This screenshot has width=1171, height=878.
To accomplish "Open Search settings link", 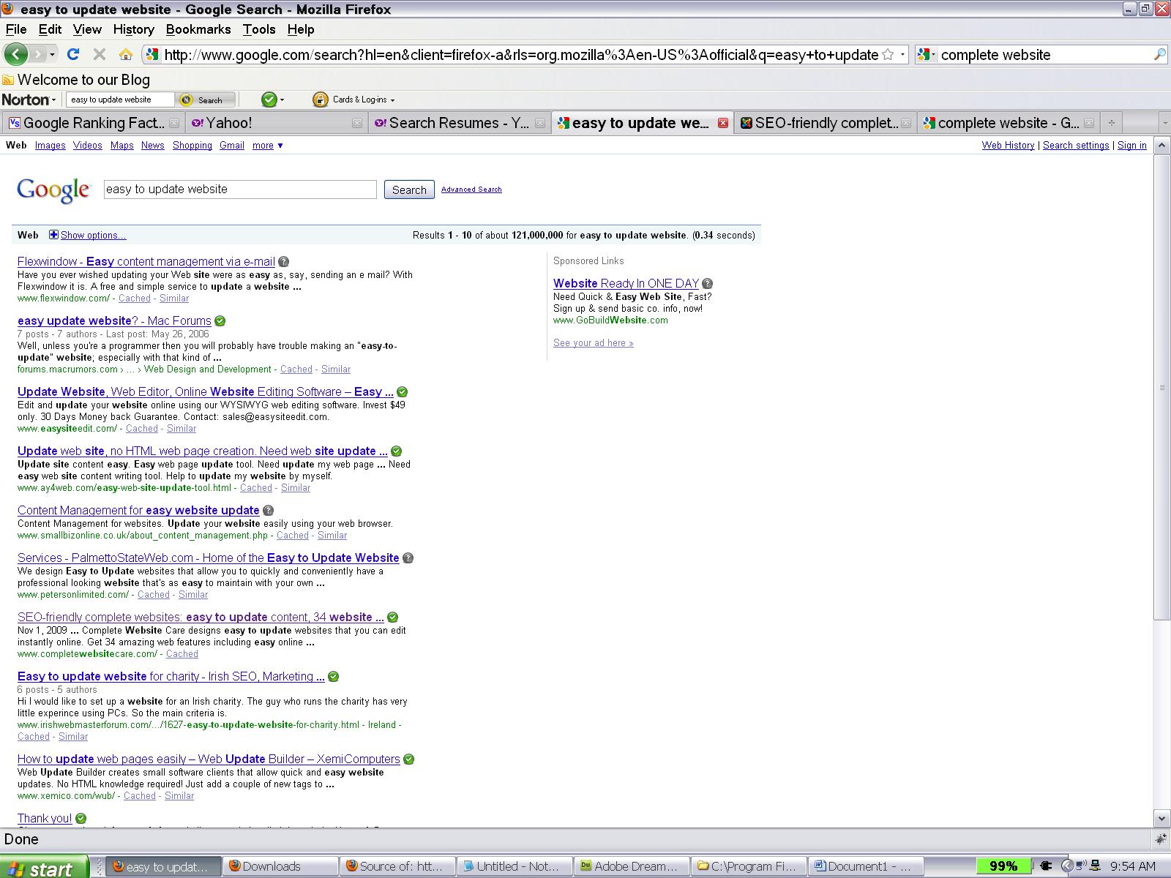I will tap(1076, 146).
